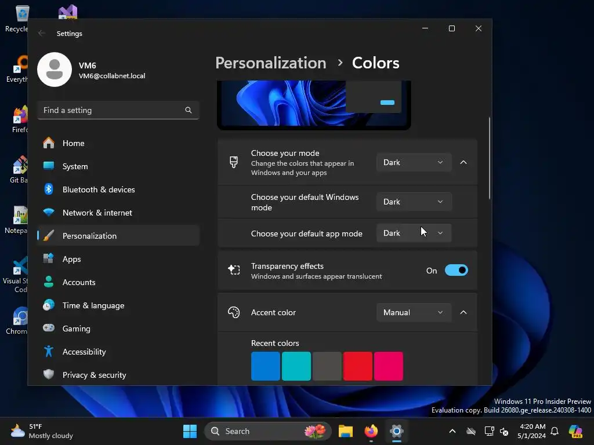Open System settings category

click(118, 166)
